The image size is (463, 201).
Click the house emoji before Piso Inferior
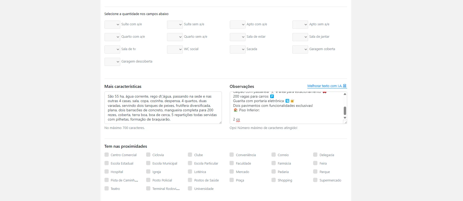(x=236, y=110)
